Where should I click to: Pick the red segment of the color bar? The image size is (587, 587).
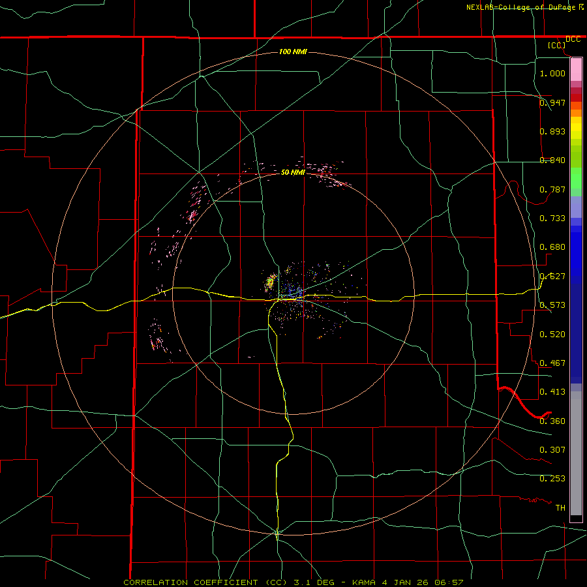576,97
